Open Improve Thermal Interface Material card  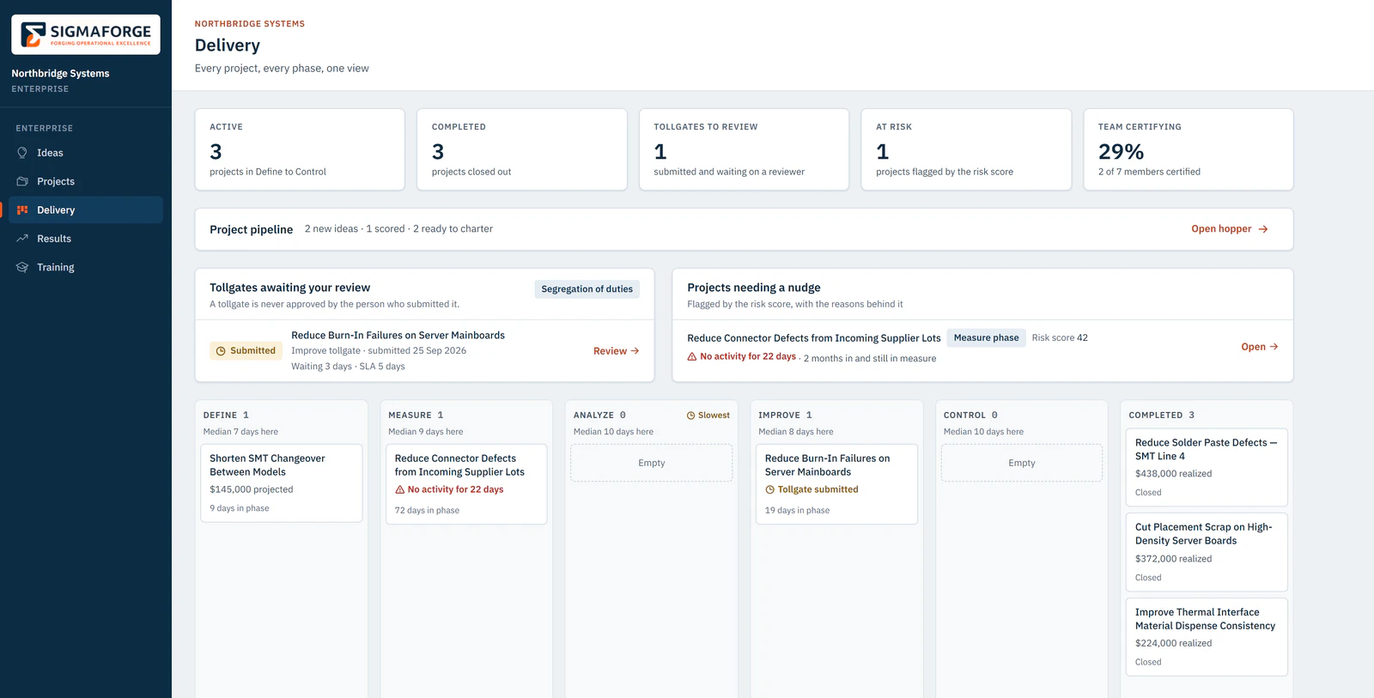1207,636
